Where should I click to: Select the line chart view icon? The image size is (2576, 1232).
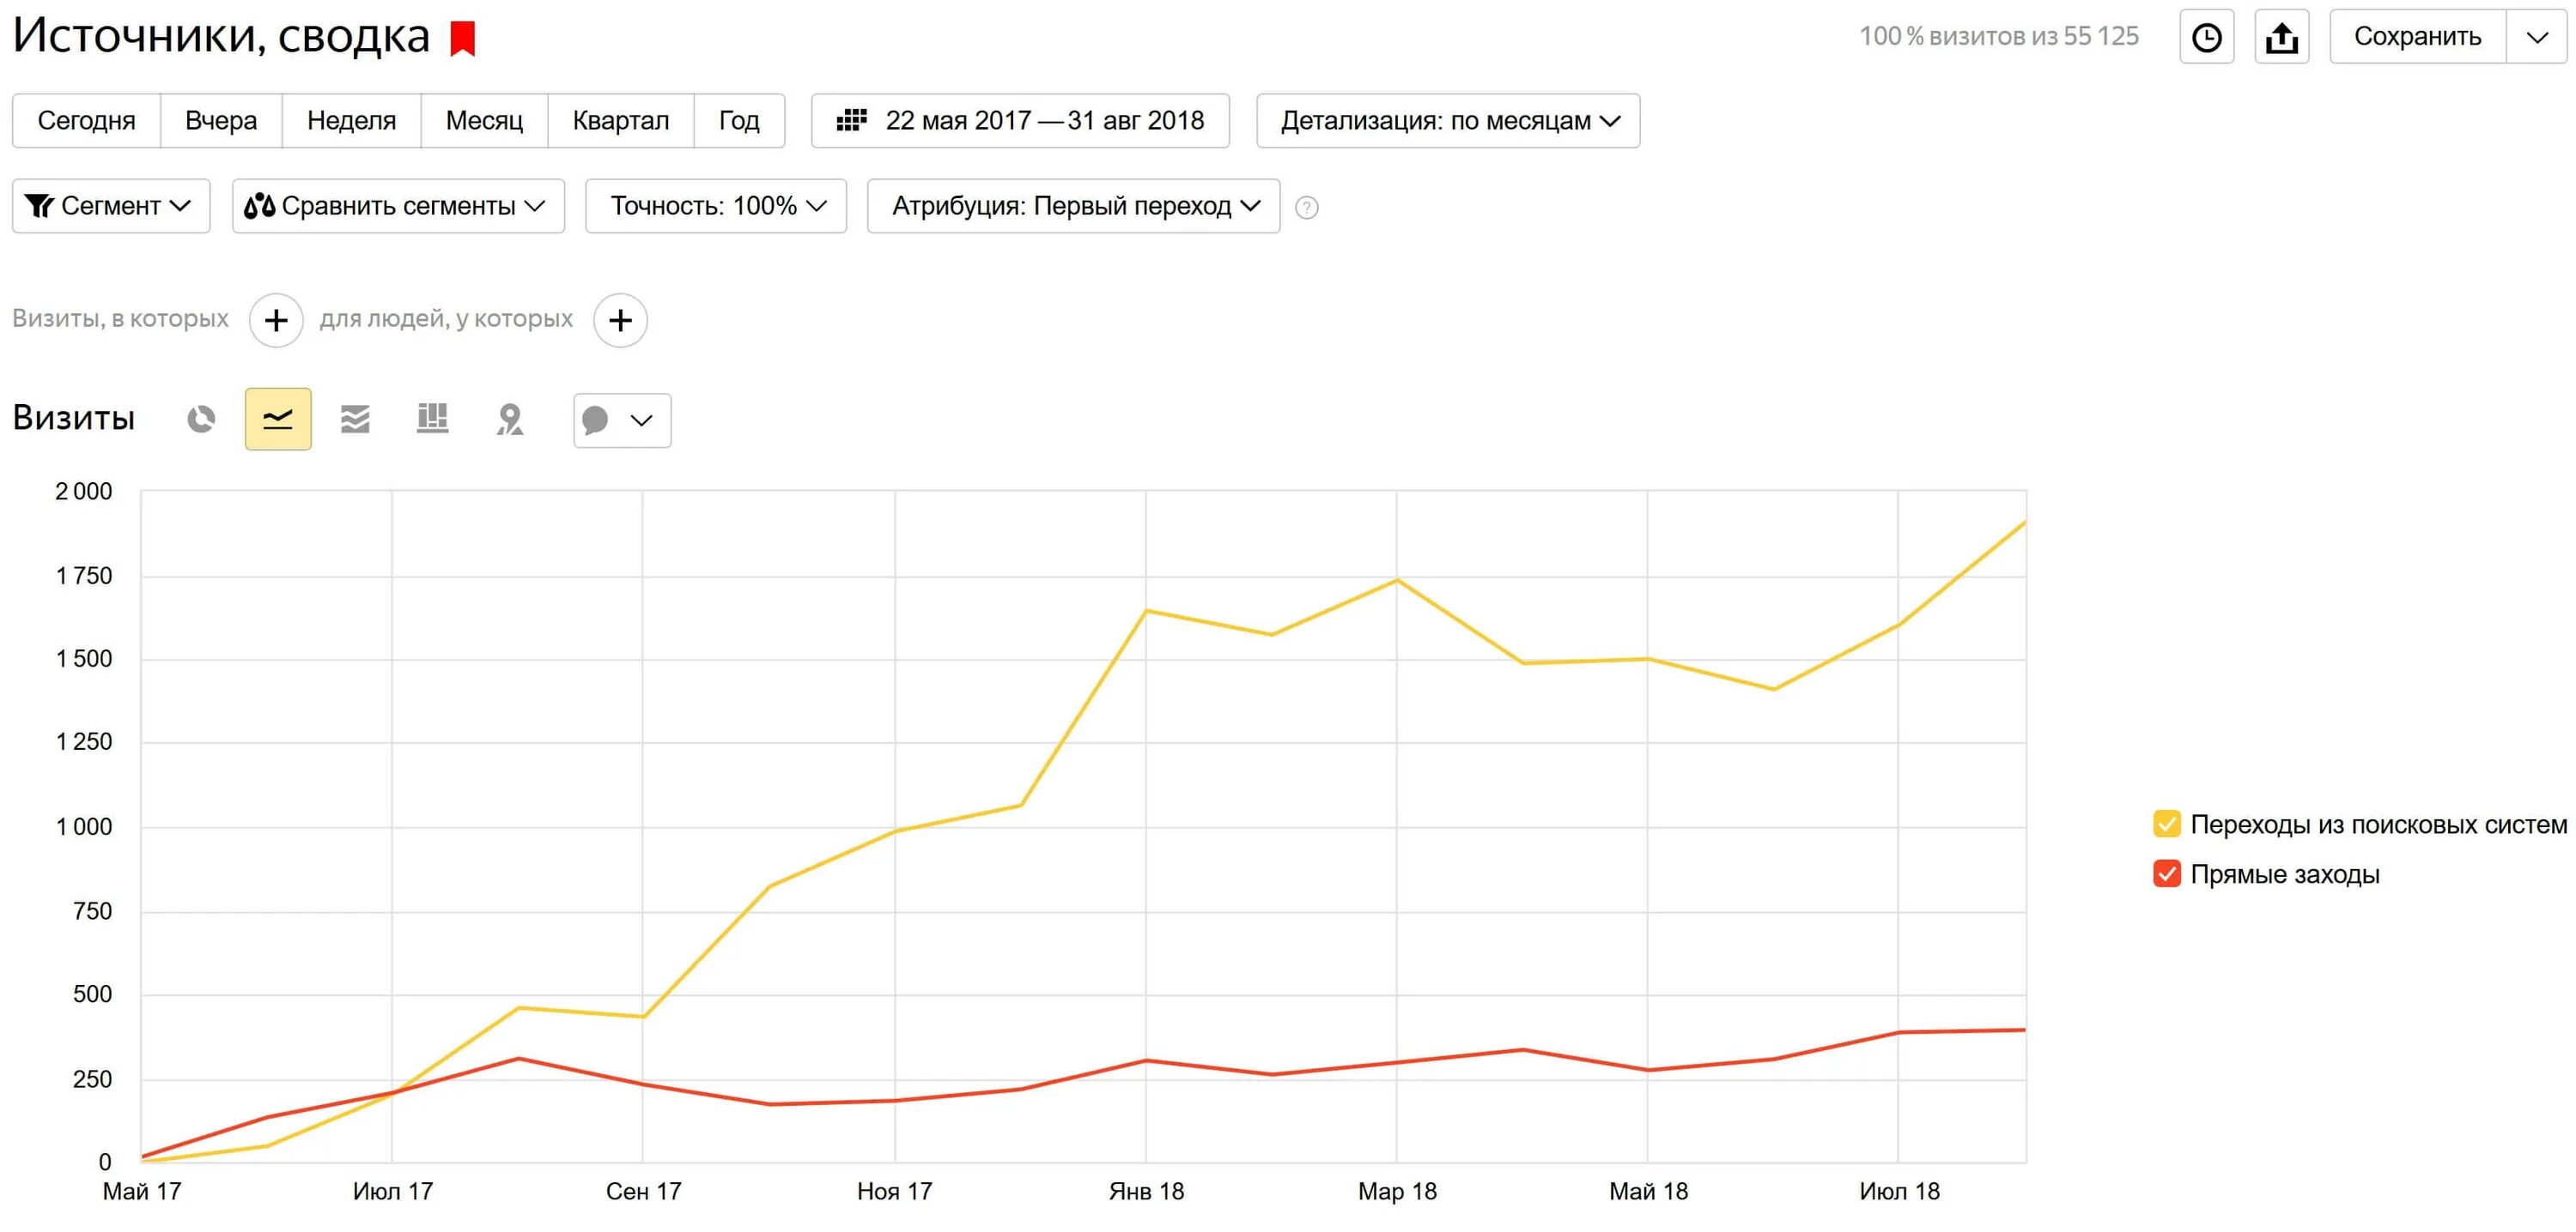(x=278, y=419)
